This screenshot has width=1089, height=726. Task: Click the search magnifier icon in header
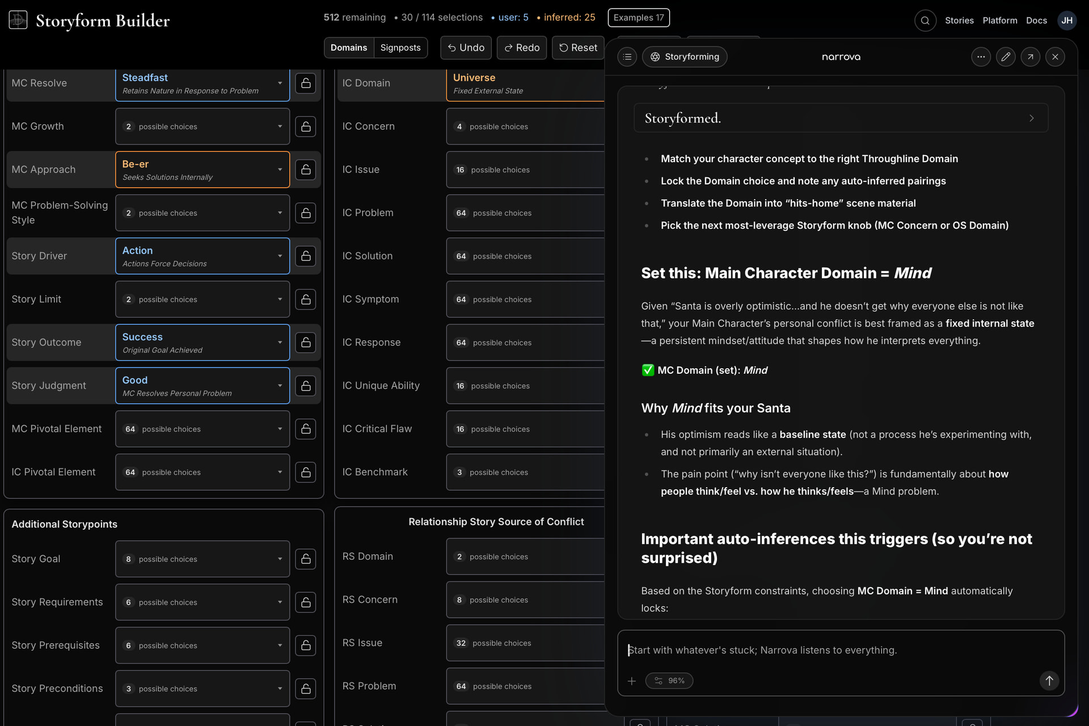coord(925,20)
